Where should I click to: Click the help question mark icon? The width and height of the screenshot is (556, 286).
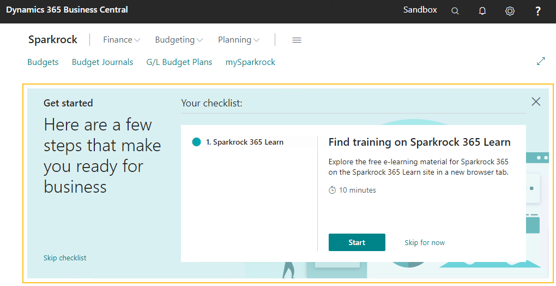(x=537, y=11)
